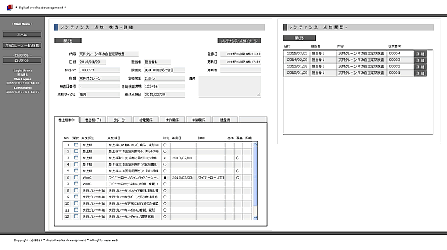This screenshot has height=250, width=447.
Task: Click inside the 備考 remarks text area
Action: [x=230, y=87]
